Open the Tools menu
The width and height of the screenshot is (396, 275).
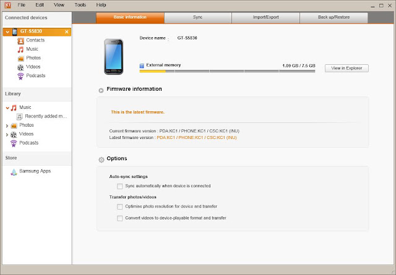coord(80,5)
